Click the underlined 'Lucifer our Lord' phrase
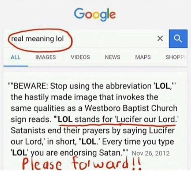This screenshot has height=177, width=191. (x=146, y=120)
